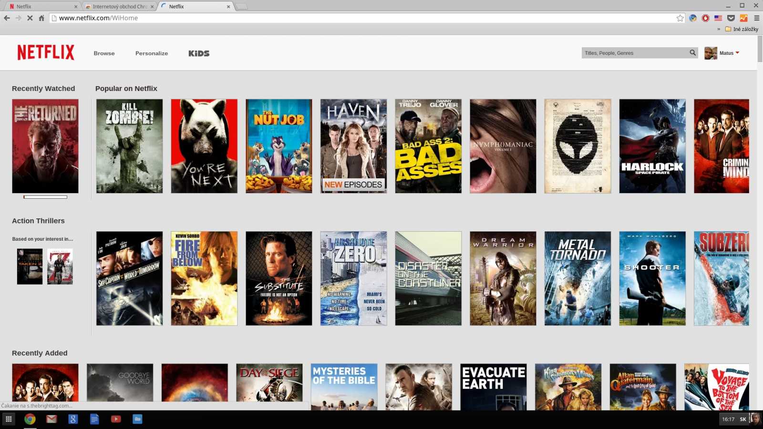Click The Returned watch progress bar
The width and height of the screenshot is (763, 429).
pyautogui.click(x=45, y=197)
